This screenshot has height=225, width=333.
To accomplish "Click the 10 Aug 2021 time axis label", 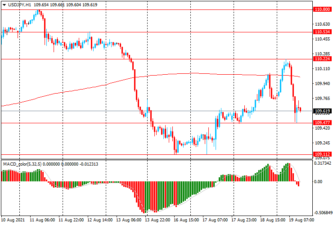I will [13, 220].
